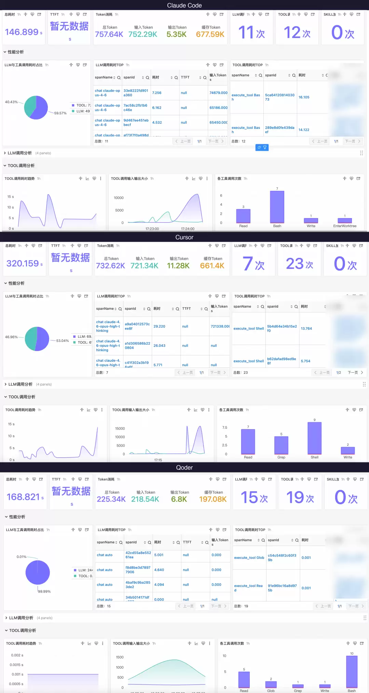Click the view-data icon on Claude Code 总耗时 panel
This screenshot has width=369, height=693.
[39, 14]
